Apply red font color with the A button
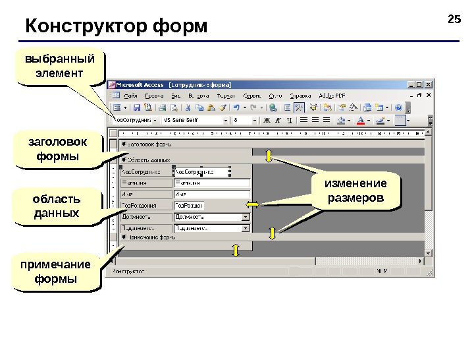 pyautogui.click(x=361, y=121)
